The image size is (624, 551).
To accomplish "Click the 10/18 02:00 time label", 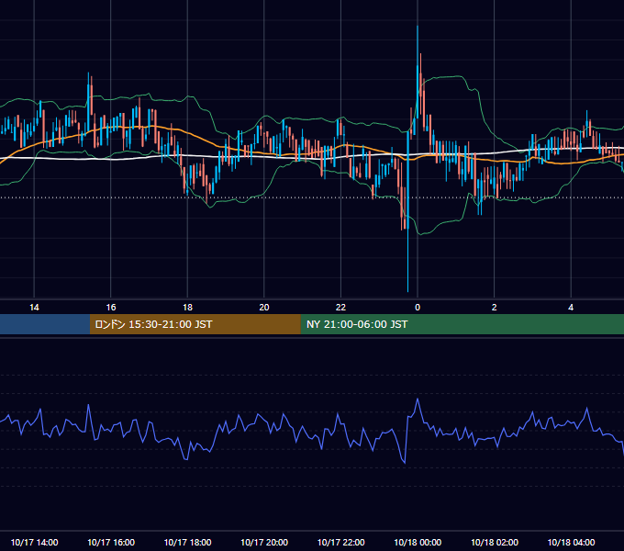I will (x=495, y=542).
